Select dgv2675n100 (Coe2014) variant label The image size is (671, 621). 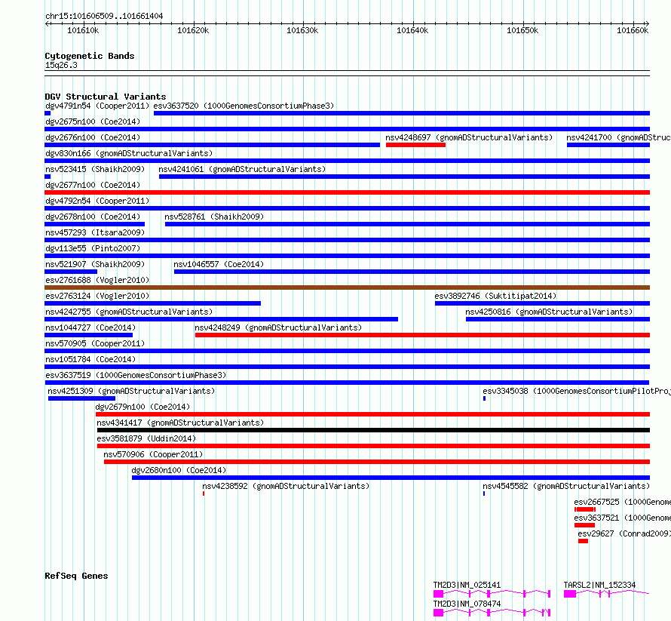pos(93,121)
